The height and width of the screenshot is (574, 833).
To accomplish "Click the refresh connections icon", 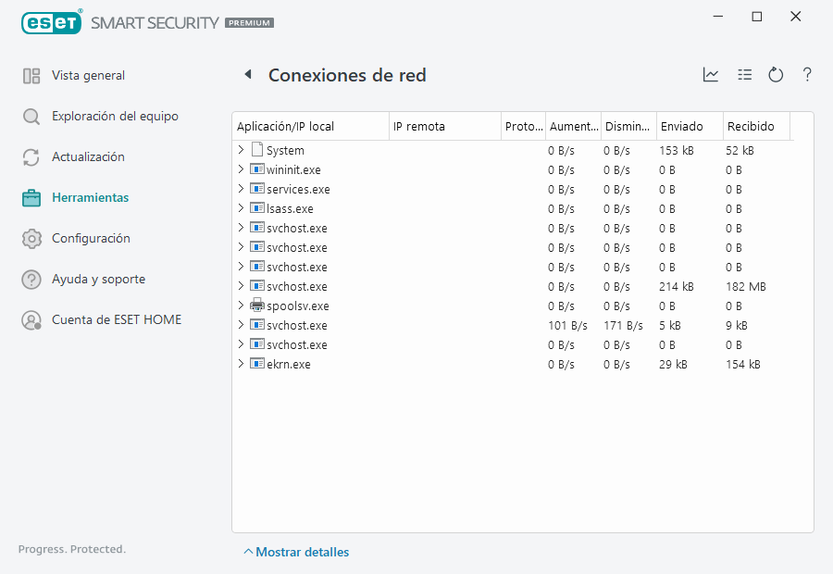I will (x=776, y=75).
